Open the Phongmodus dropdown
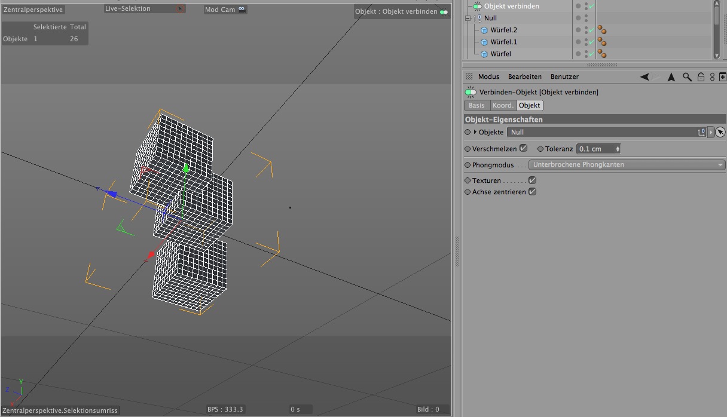The image size is (727, 417). pos(627,164)
